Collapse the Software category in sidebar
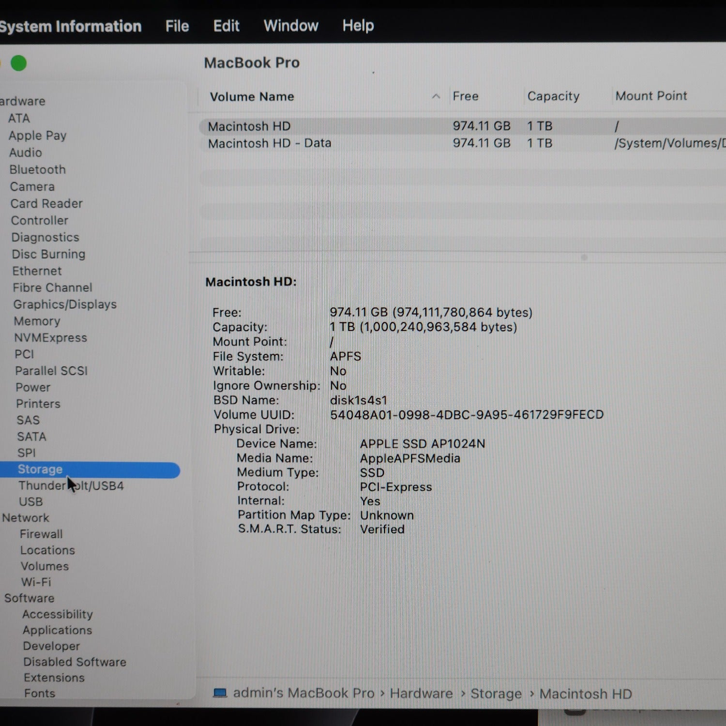The image size is (726, 726). point(29,598)
